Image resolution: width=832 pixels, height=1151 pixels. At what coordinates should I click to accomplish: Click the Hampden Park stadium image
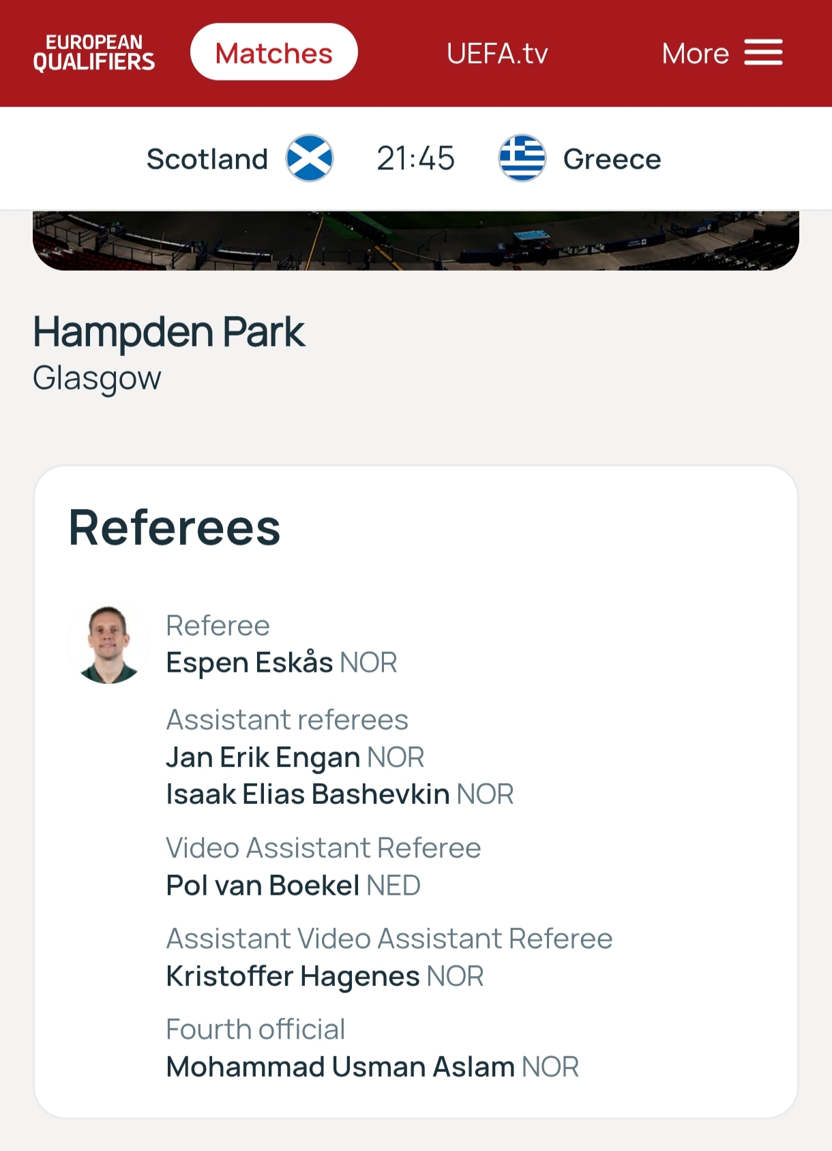(x=415, y=240)
